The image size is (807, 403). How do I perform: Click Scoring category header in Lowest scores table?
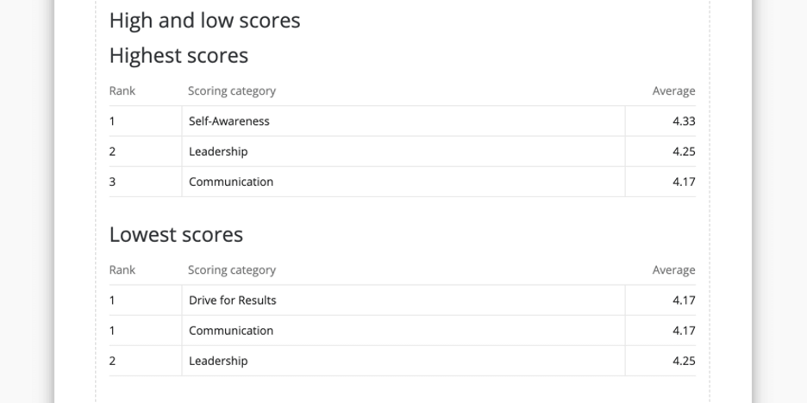point(232,270)
